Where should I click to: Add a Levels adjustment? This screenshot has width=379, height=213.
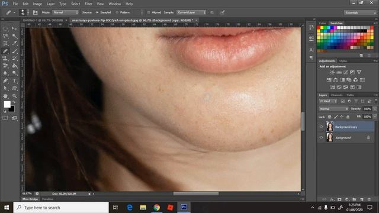coord(339,72)
